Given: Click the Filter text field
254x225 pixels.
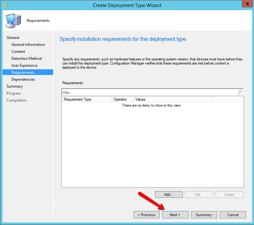Looking at the screenshot, I should 149,92.
